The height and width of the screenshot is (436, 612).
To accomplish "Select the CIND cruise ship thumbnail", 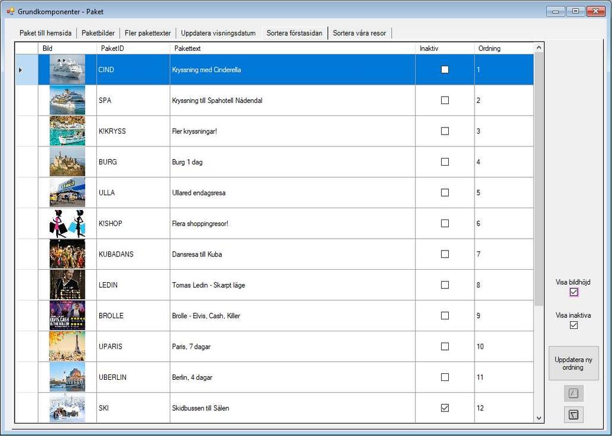I will tap(67, 69).
